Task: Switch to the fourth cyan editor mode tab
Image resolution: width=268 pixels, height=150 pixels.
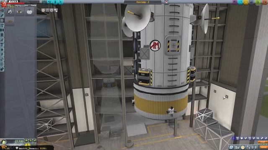Action: 61,2
